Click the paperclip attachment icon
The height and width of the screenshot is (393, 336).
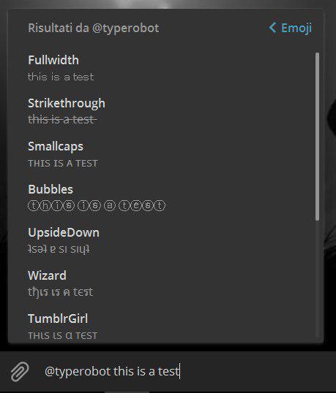(20, 371)
